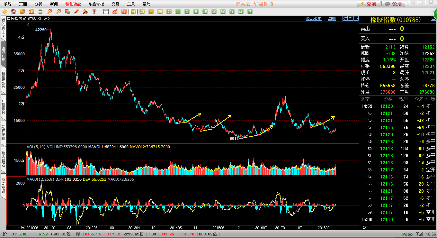The height and width of the screenshot is (238, 437).
Task: Click the 交易 lightning button
Action: 369,4
